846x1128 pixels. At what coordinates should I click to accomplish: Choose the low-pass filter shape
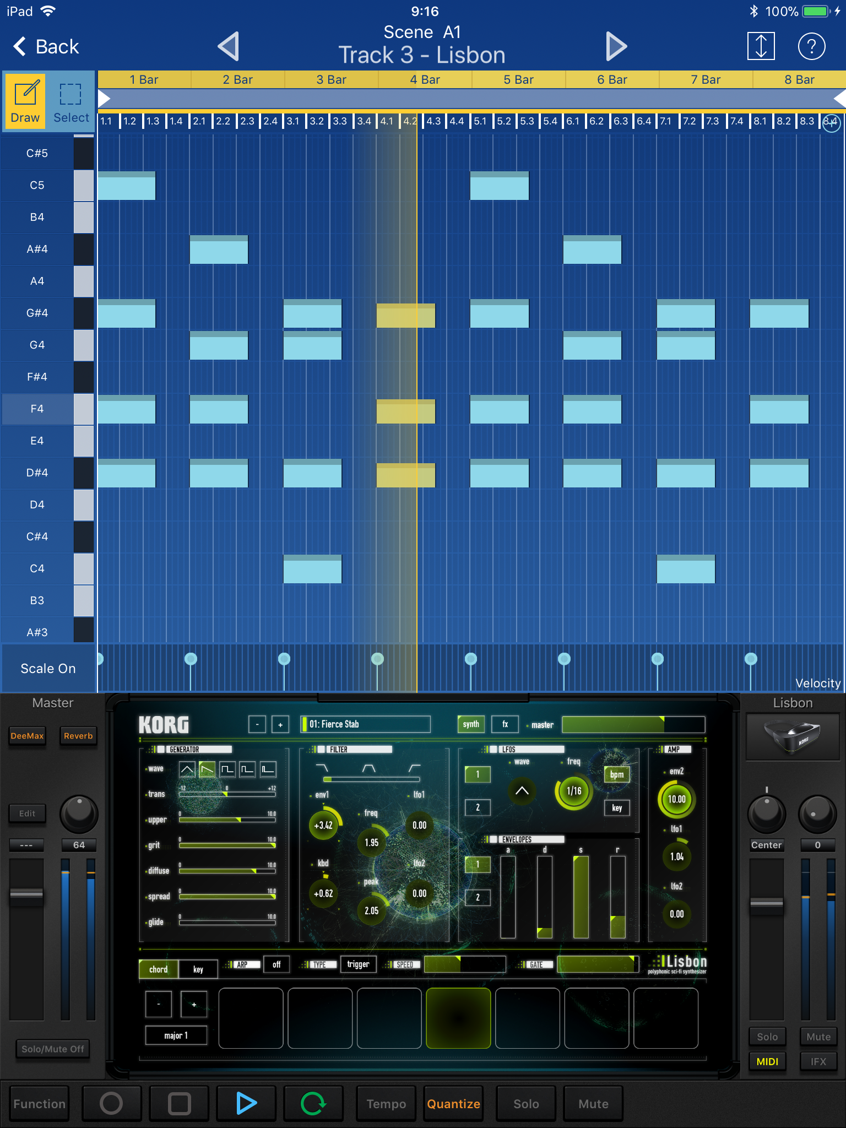coord(322,768)
